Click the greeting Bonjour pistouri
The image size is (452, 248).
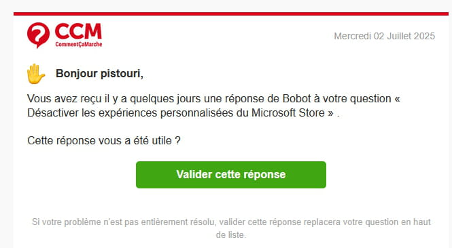[x=99, y=74]
